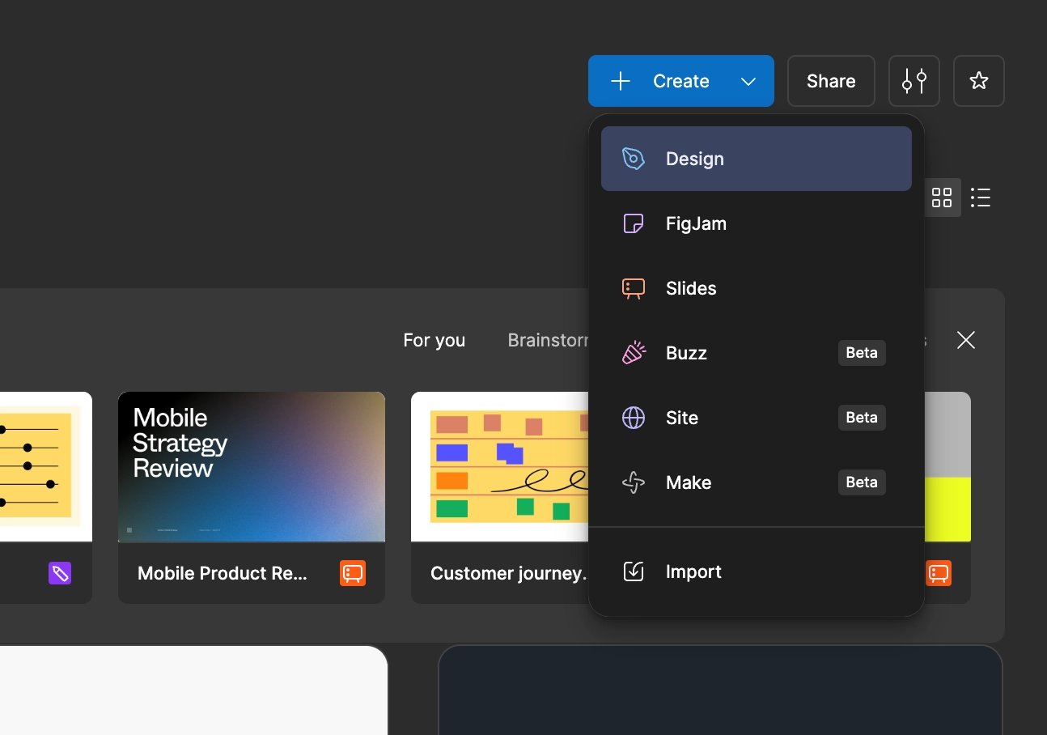1047x735 pixels.
Task: Choose Buzz in the Create menu
Action: [x=757, y=353]
